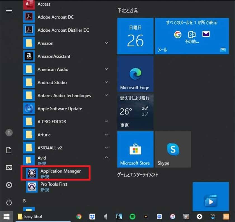Open the Kindle icon on the taskbar
235x222 pixels.
pyautogui.click(x=119, y=217)
